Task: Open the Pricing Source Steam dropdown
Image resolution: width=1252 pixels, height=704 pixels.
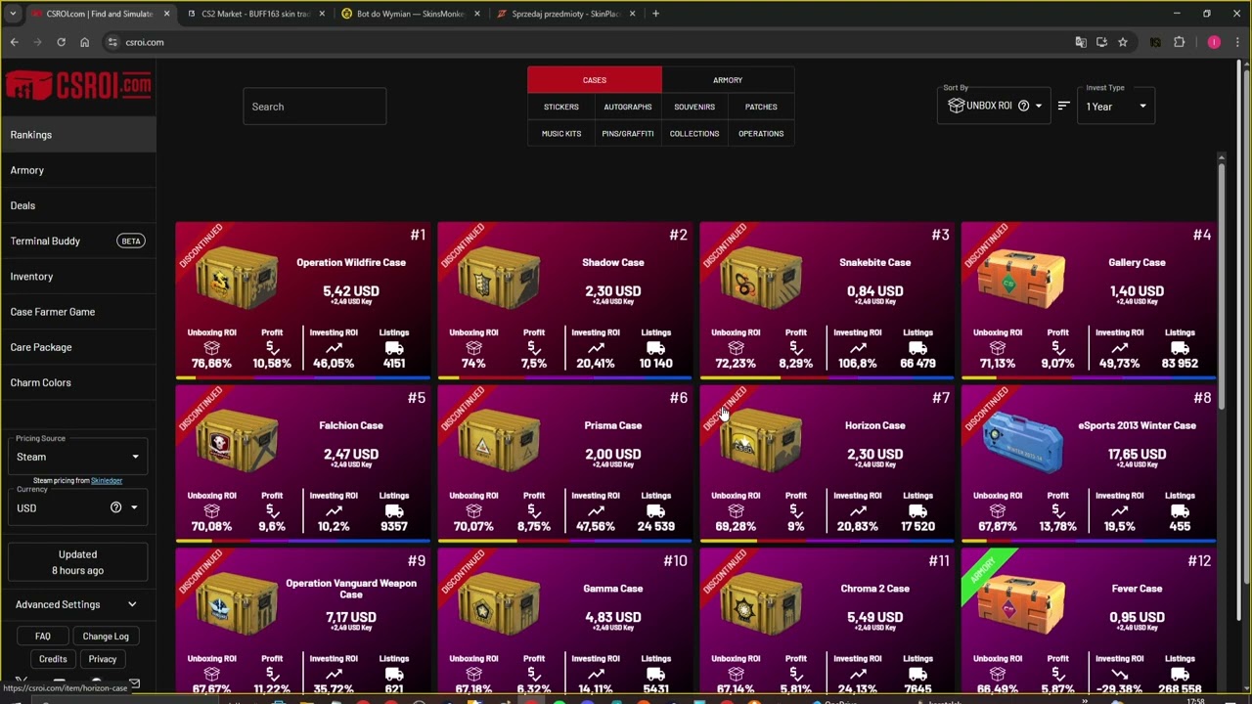Action: (77, 457)
